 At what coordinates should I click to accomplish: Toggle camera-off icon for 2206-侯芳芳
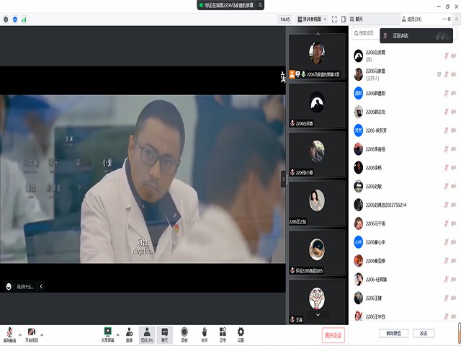pos(454,130)
